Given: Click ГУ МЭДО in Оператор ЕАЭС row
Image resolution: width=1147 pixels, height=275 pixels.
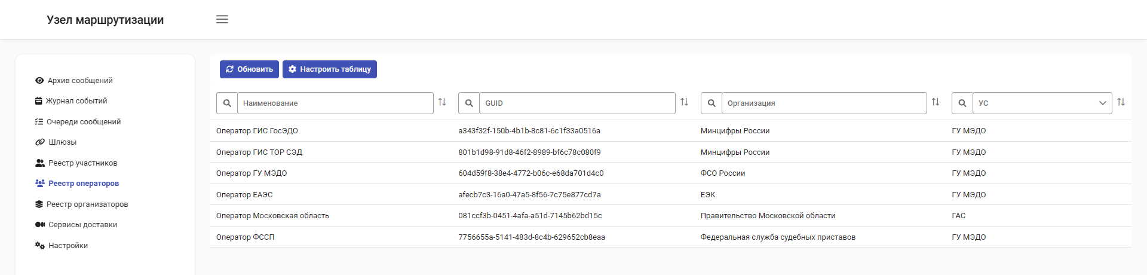Looking at the screenshot, I should click(x=969, y=195).
